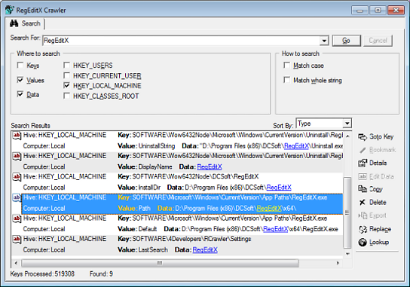Click the Bookmark pencil icon
This screenshot has width=410, height=287.
pyautogui.click(x=363, y=150)
